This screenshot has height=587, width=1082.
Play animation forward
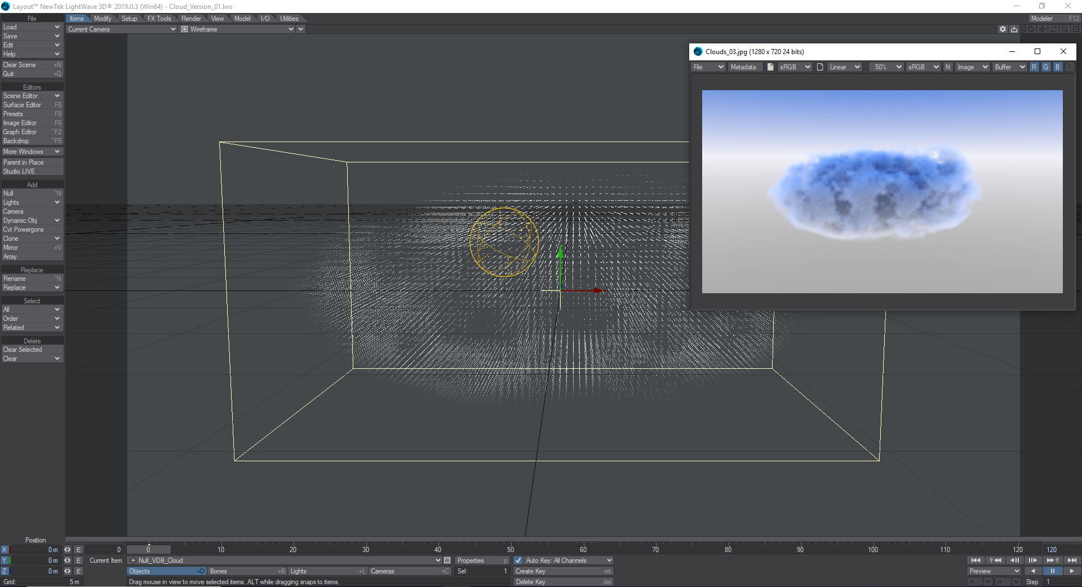pyautogui.click(x=1071, y=571)
